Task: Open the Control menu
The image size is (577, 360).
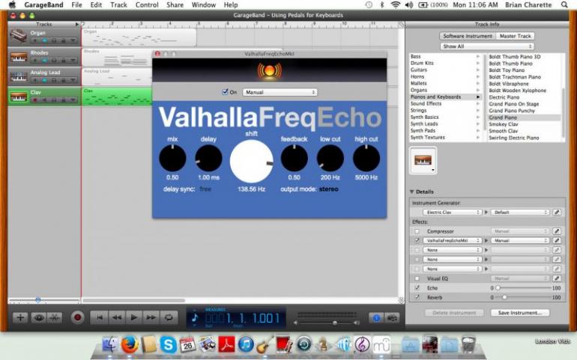Action: tap(147, 4)
